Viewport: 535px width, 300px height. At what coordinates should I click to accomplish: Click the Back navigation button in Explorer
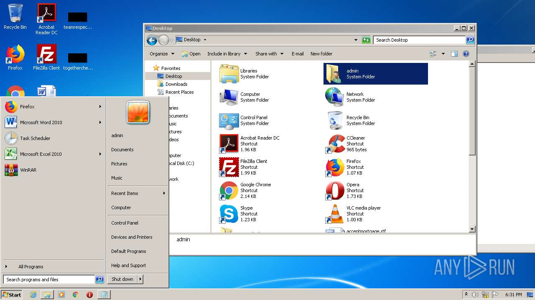[152, 40]
